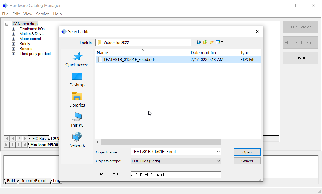Switch to the Modicon M580 tab

point(44,145)
